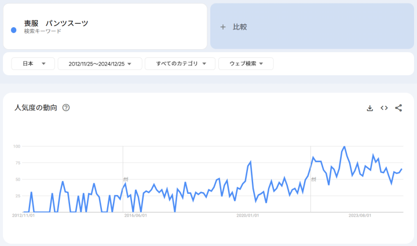This screenshot has height=246, width=417.
Task: Download the interest over time data
Action: coord(370,108)
